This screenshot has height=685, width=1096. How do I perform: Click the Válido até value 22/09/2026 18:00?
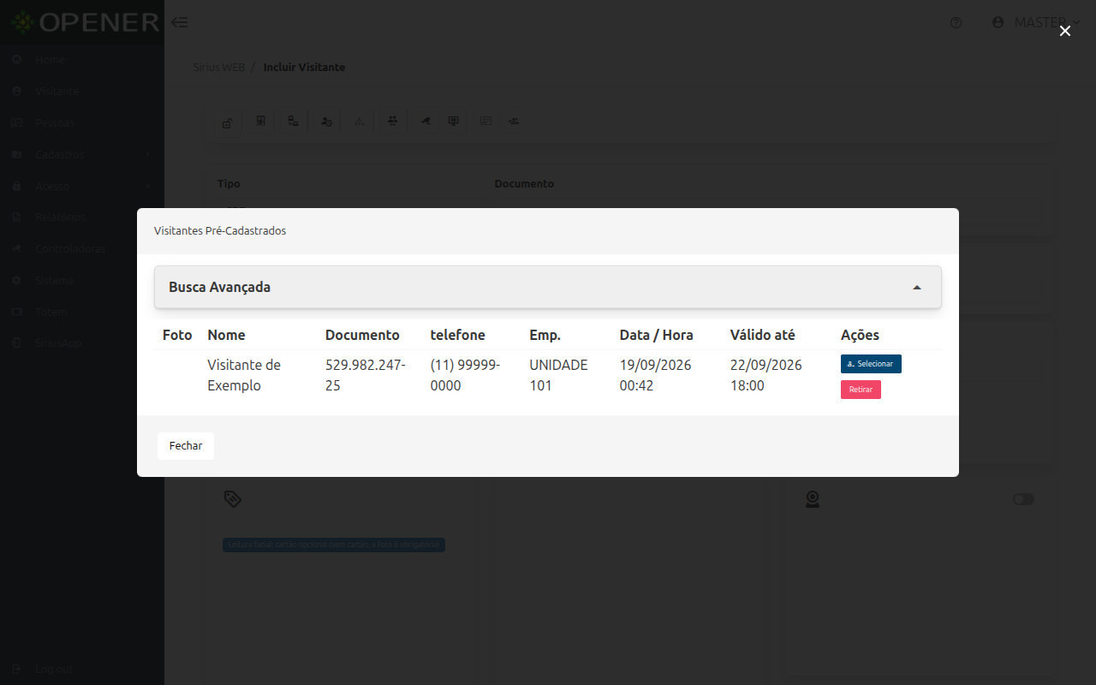click(x=766, y=375)
